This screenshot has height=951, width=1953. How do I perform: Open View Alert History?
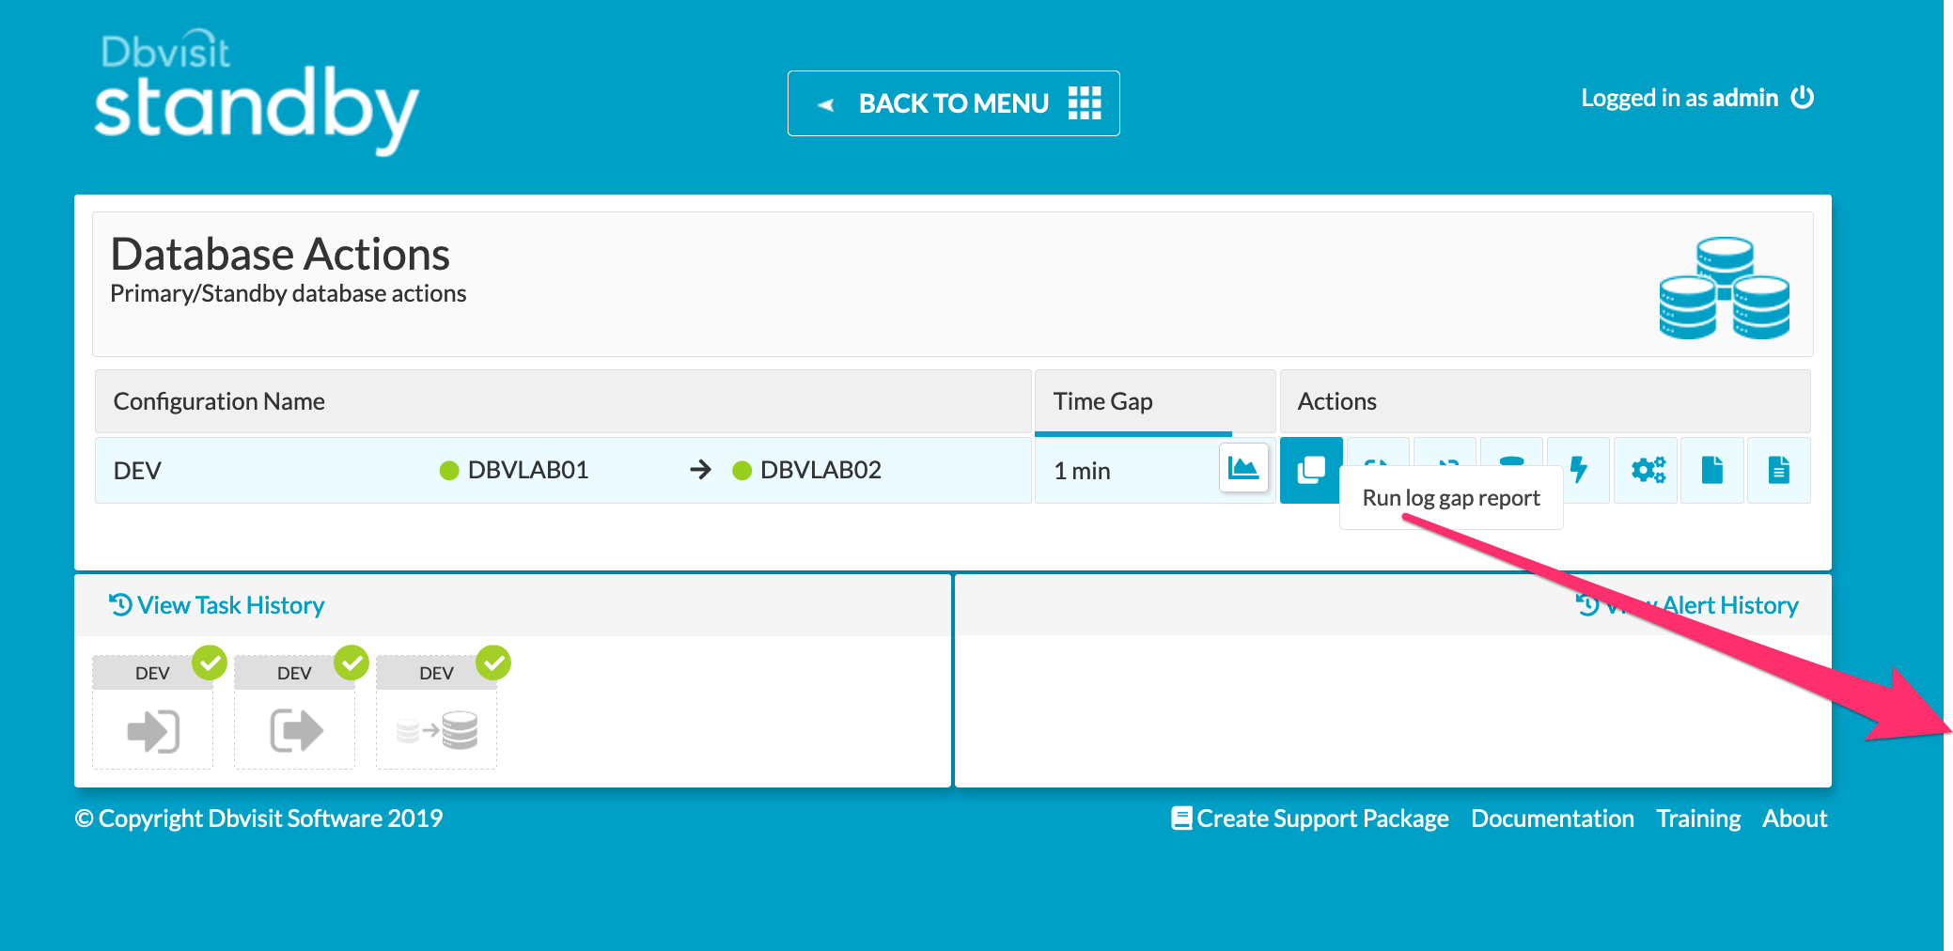click(x=1687, y=605)
